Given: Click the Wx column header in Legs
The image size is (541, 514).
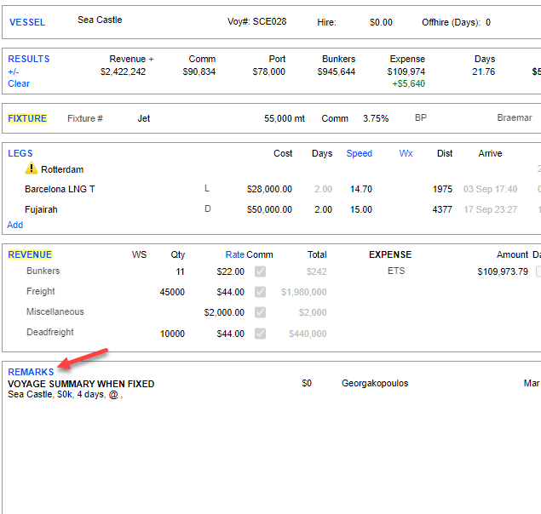Looking at the screenshot, I should point(406,154).
